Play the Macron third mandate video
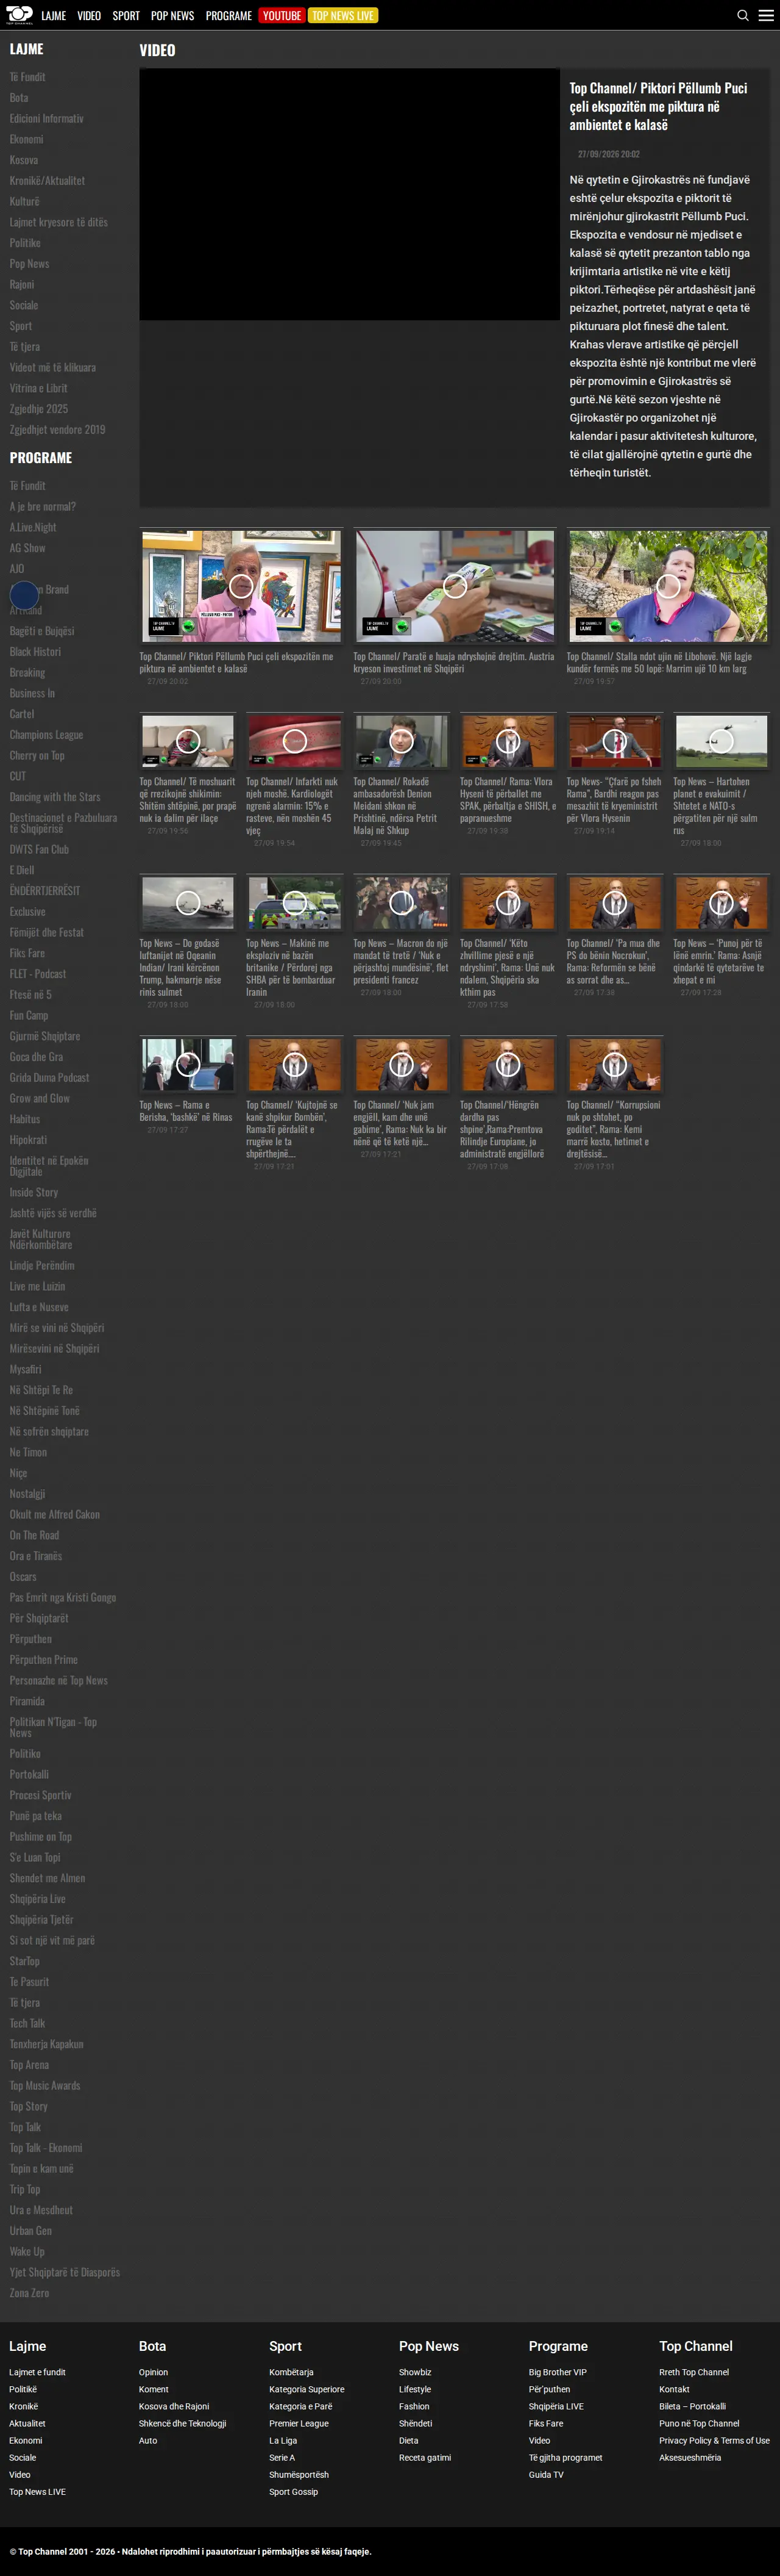 click(402, 903)
